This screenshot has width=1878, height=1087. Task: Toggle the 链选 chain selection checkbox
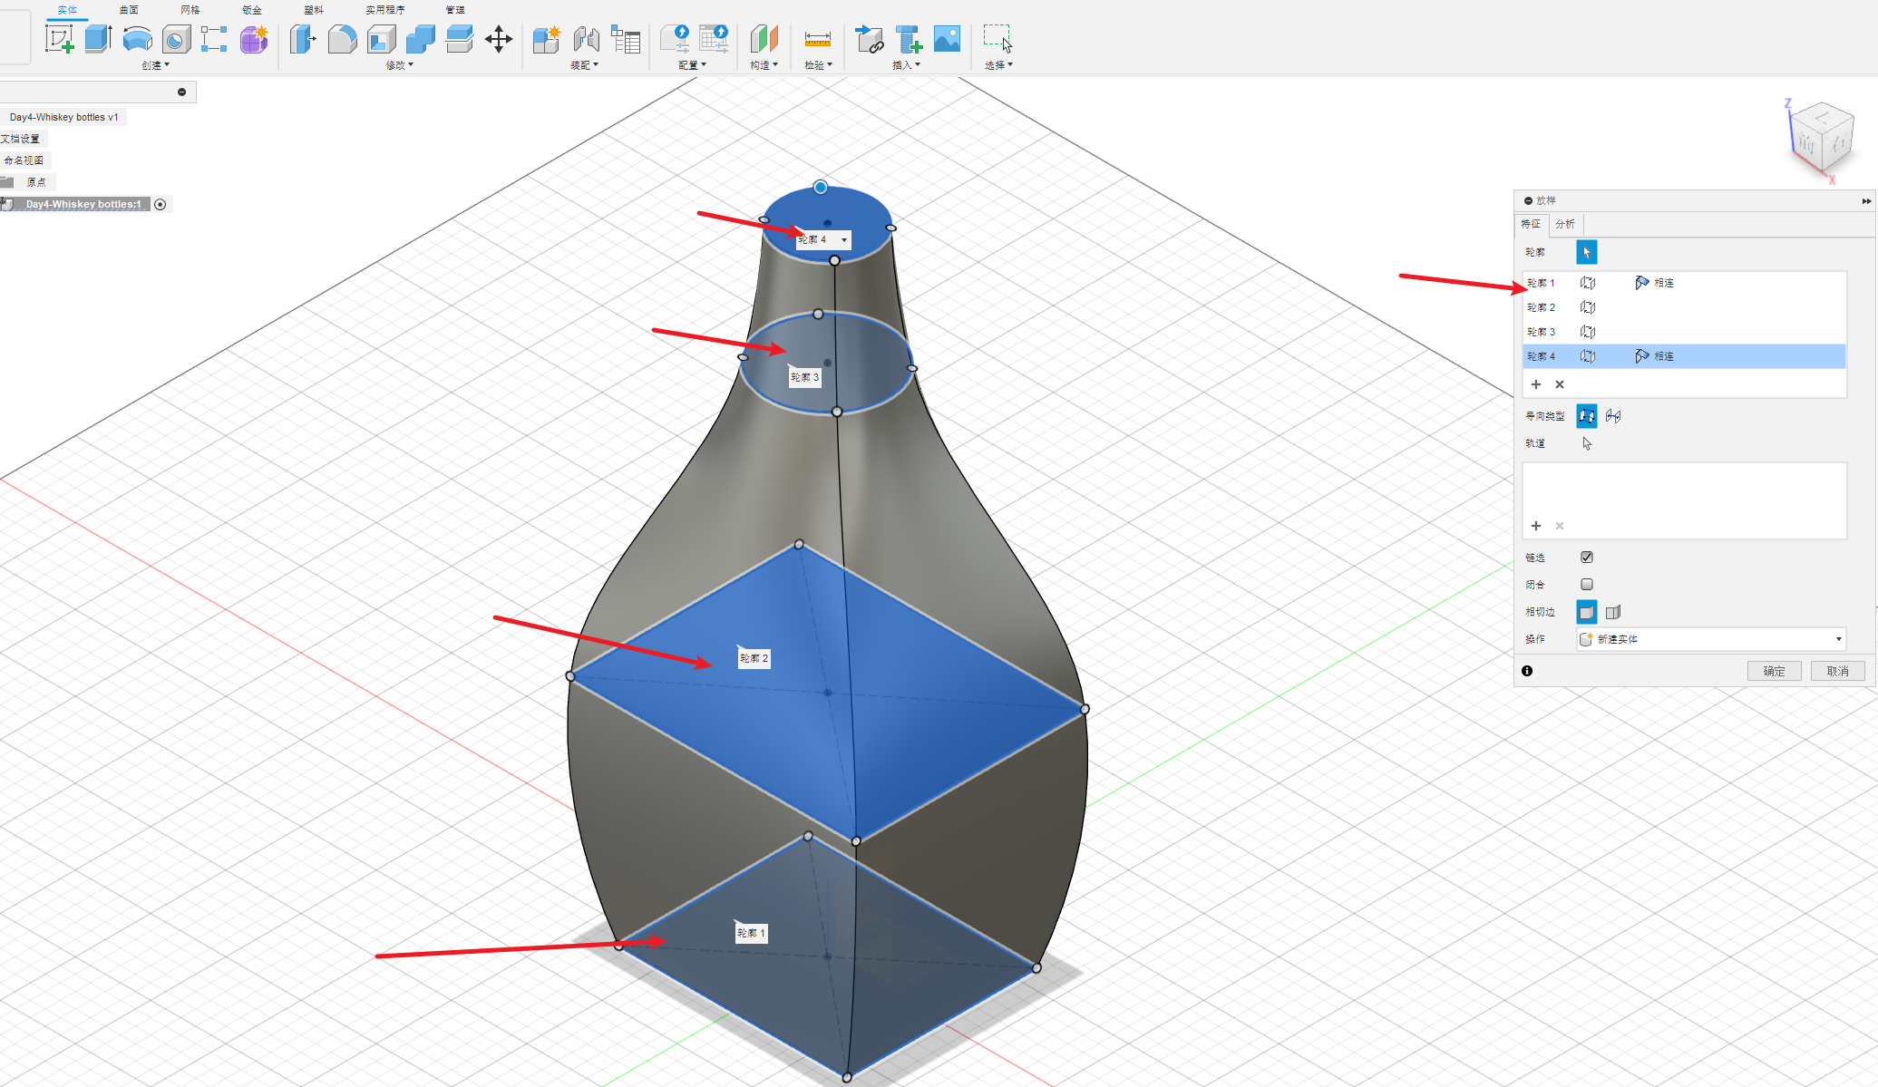(x=1587, y=558)
